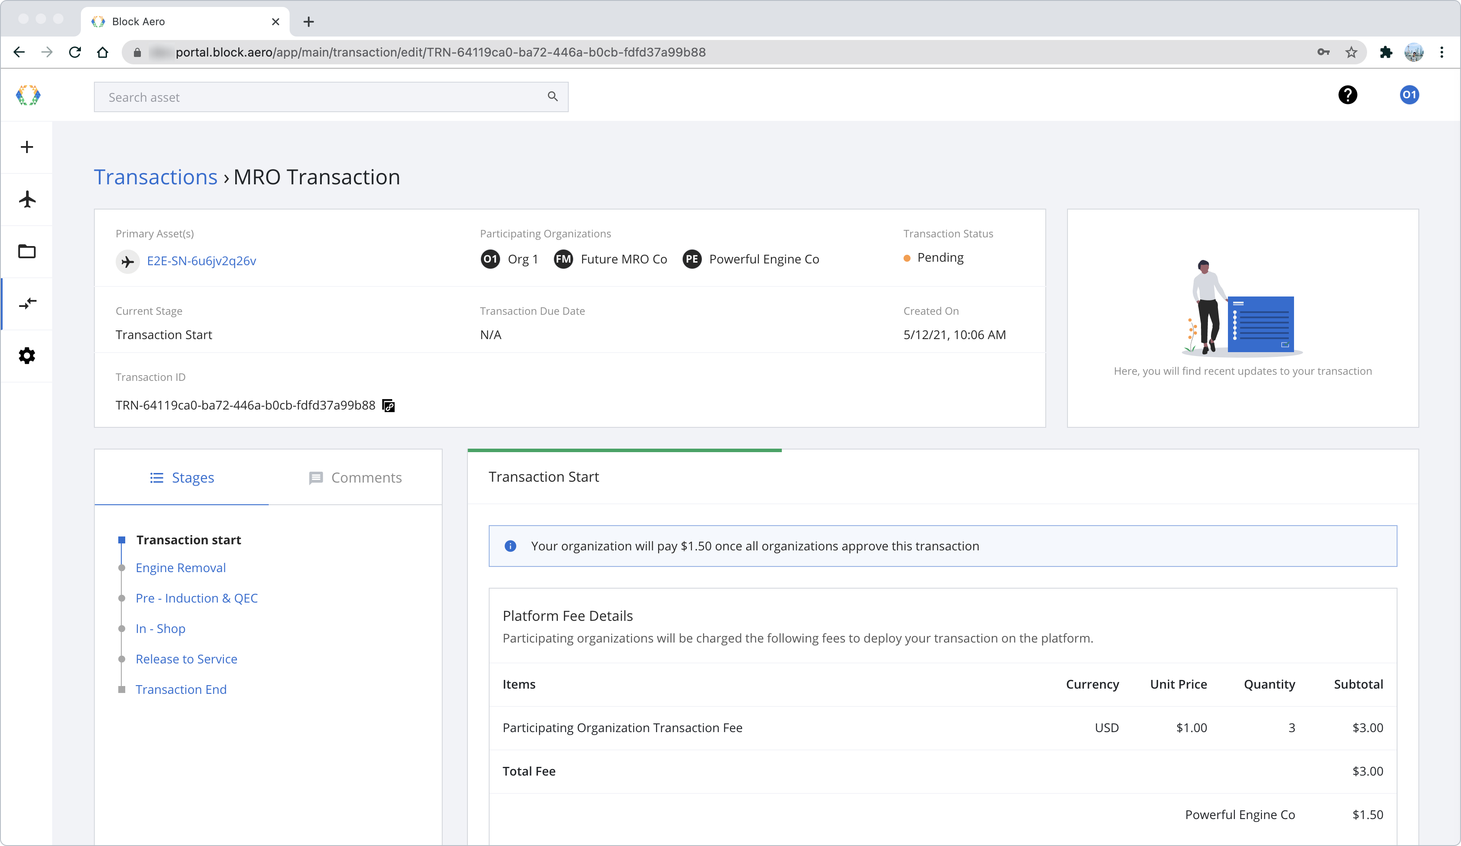Open asset E2E-SN-6u6jv2q26v link

[x=201, y=261]
